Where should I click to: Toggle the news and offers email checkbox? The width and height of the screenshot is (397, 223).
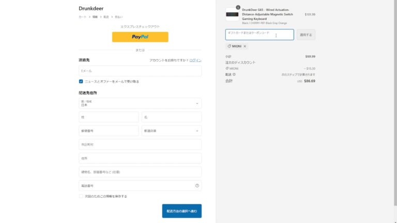click(81, 81)
